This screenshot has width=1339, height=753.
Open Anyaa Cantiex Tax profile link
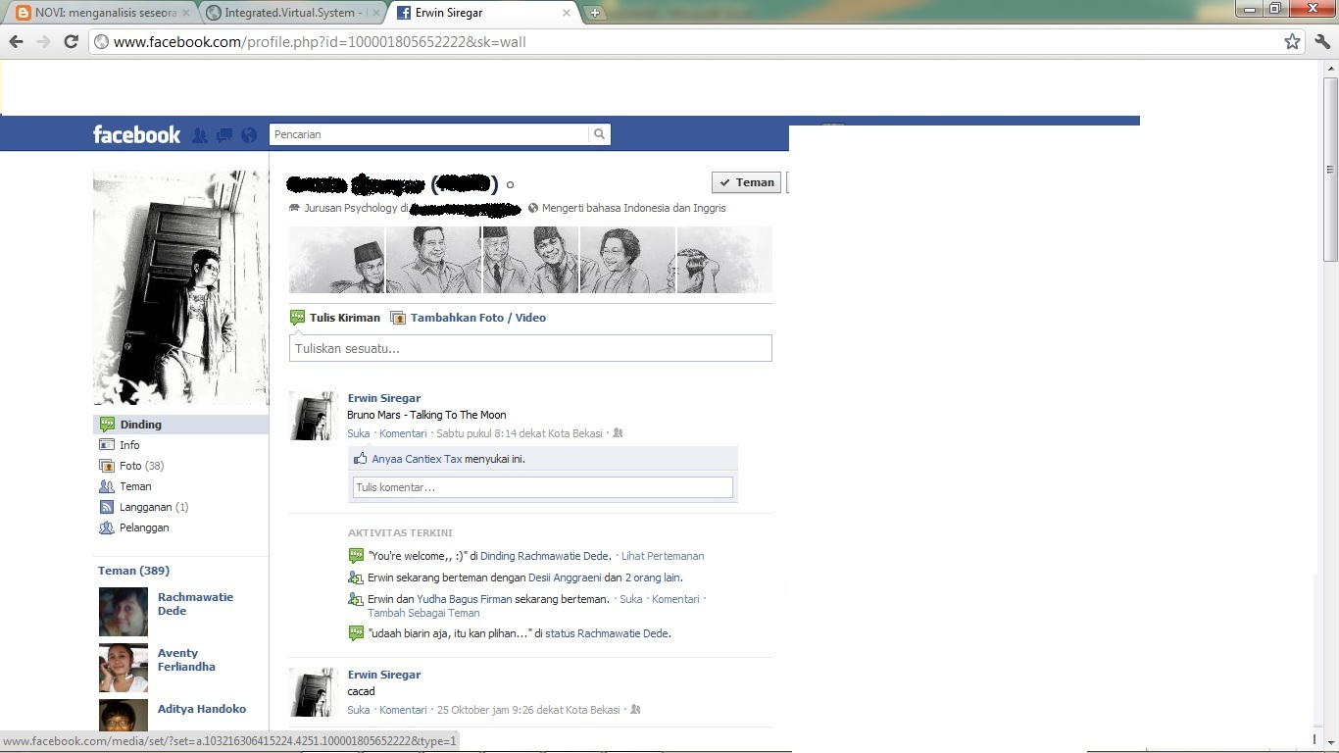(417, 459)
